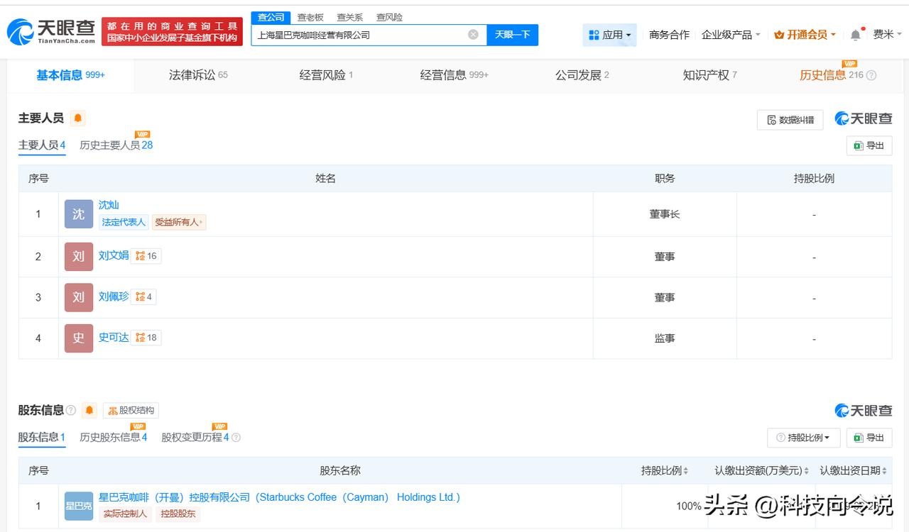Select 股东信息 1 sub-tab
Screen dimensions: 909x532
42,438
